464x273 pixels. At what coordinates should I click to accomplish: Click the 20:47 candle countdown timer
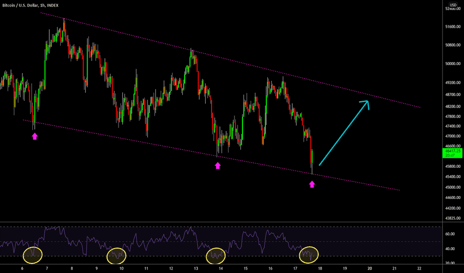450,155
